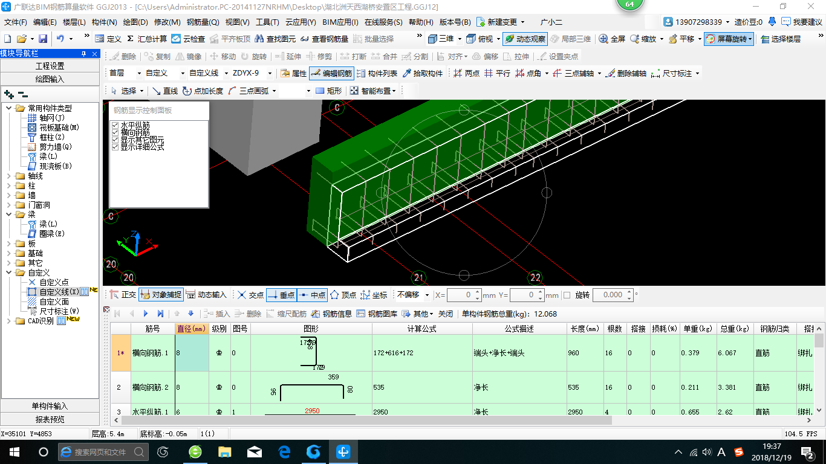This screenshot has height=464, width=826.
Task: Select the 直线 line drawing tool
Action: point(164,91)
